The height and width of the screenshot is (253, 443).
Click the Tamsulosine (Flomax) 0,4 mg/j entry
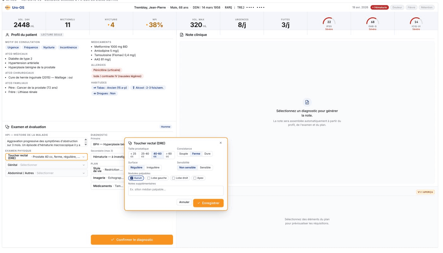coord(115,55)
